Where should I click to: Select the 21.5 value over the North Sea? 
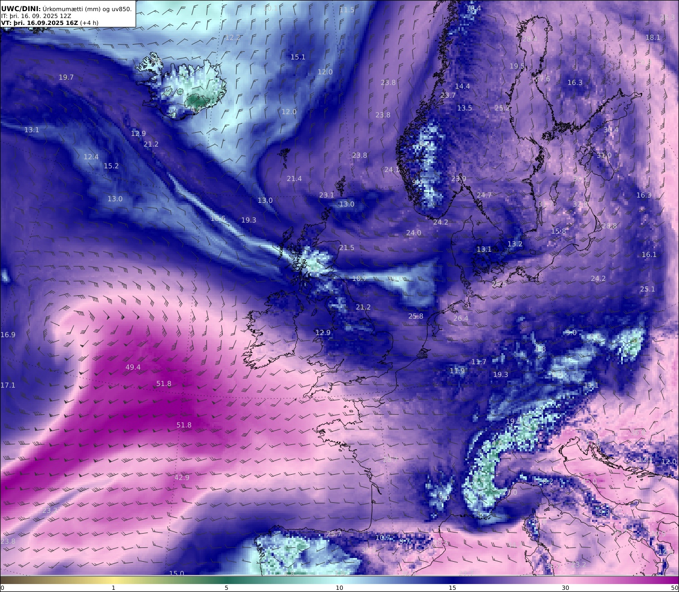[x=347, y=247]
